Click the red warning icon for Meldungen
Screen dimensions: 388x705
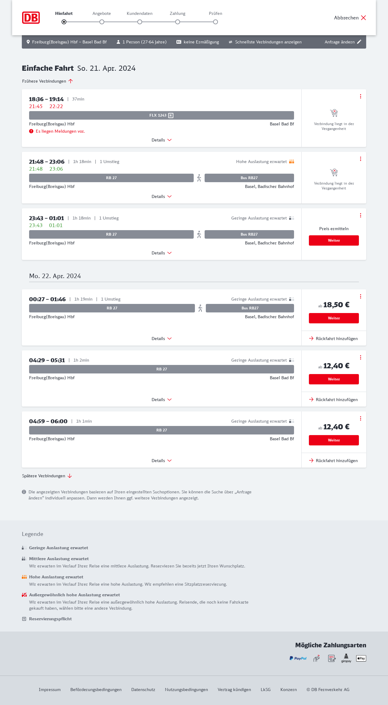[31, 131]
